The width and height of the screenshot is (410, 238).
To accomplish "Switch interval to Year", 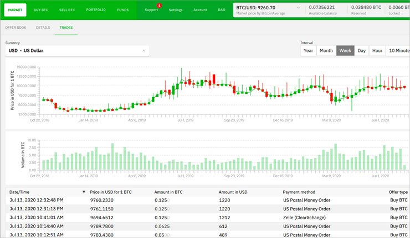I will tap(308, 51).
